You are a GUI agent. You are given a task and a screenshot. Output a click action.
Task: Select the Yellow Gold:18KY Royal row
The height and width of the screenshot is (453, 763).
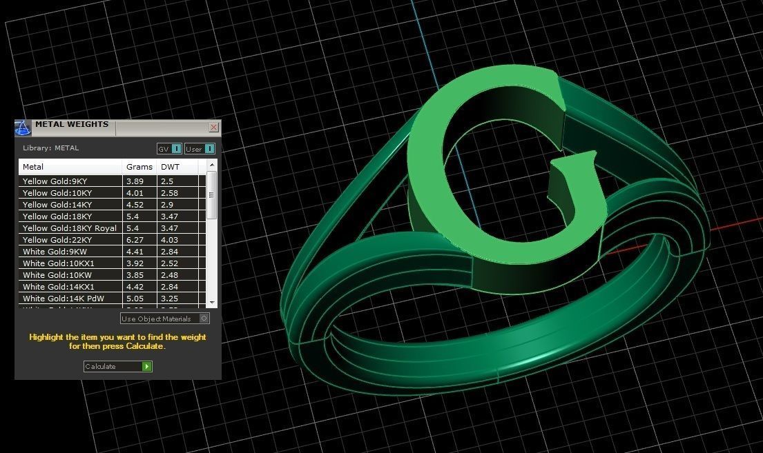pyautogui.click(x=113, y=228)
